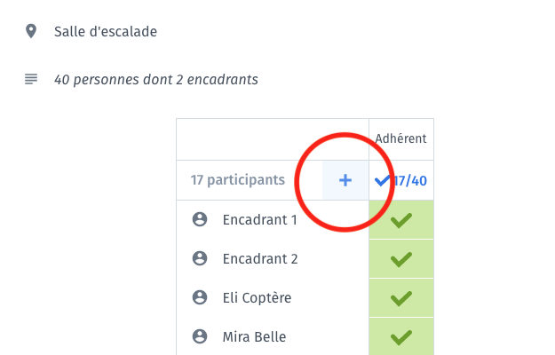Screen dimensions: 555x355
Task: Click Encadrant 1 avatar icon
Action: click(200, 219)
